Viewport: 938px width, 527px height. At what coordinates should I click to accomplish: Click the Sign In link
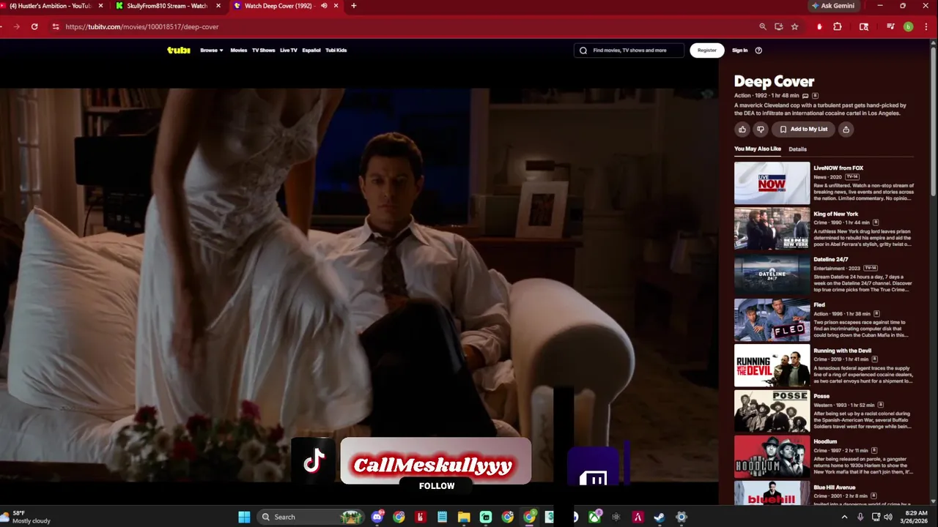coord(740,51)
